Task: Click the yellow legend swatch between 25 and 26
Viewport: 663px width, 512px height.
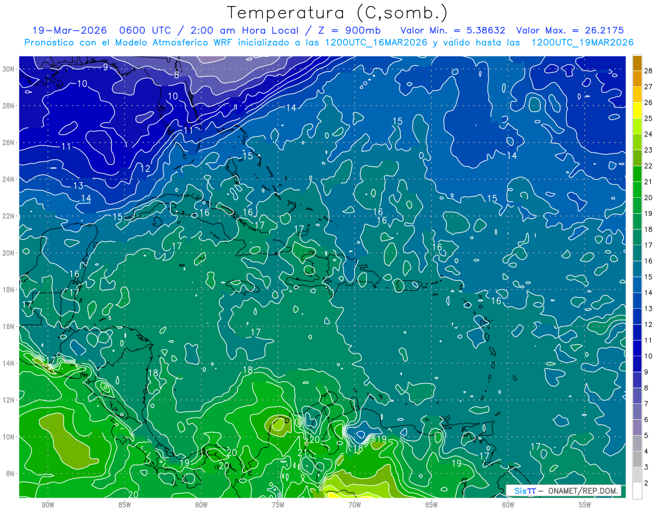Action: 637,110
